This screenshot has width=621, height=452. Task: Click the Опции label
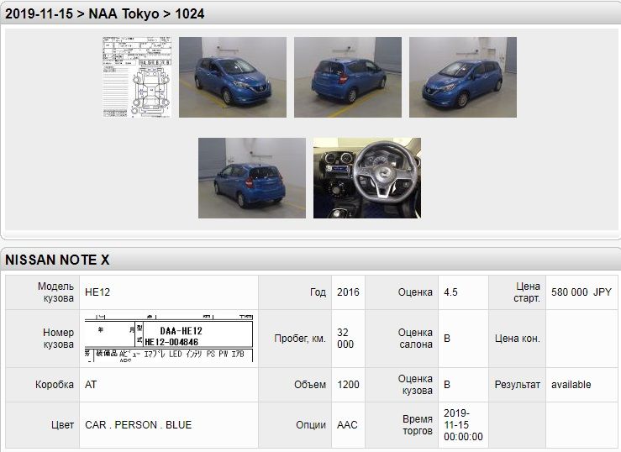pos(311,424)
